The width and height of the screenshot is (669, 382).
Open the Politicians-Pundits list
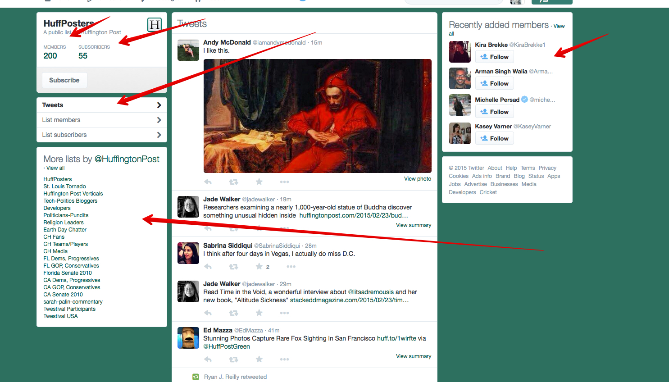click(x=66, y=215)
